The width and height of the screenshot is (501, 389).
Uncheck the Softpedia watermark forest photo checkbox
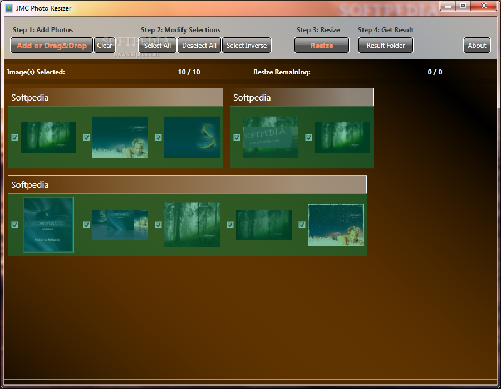pos(237,137)
